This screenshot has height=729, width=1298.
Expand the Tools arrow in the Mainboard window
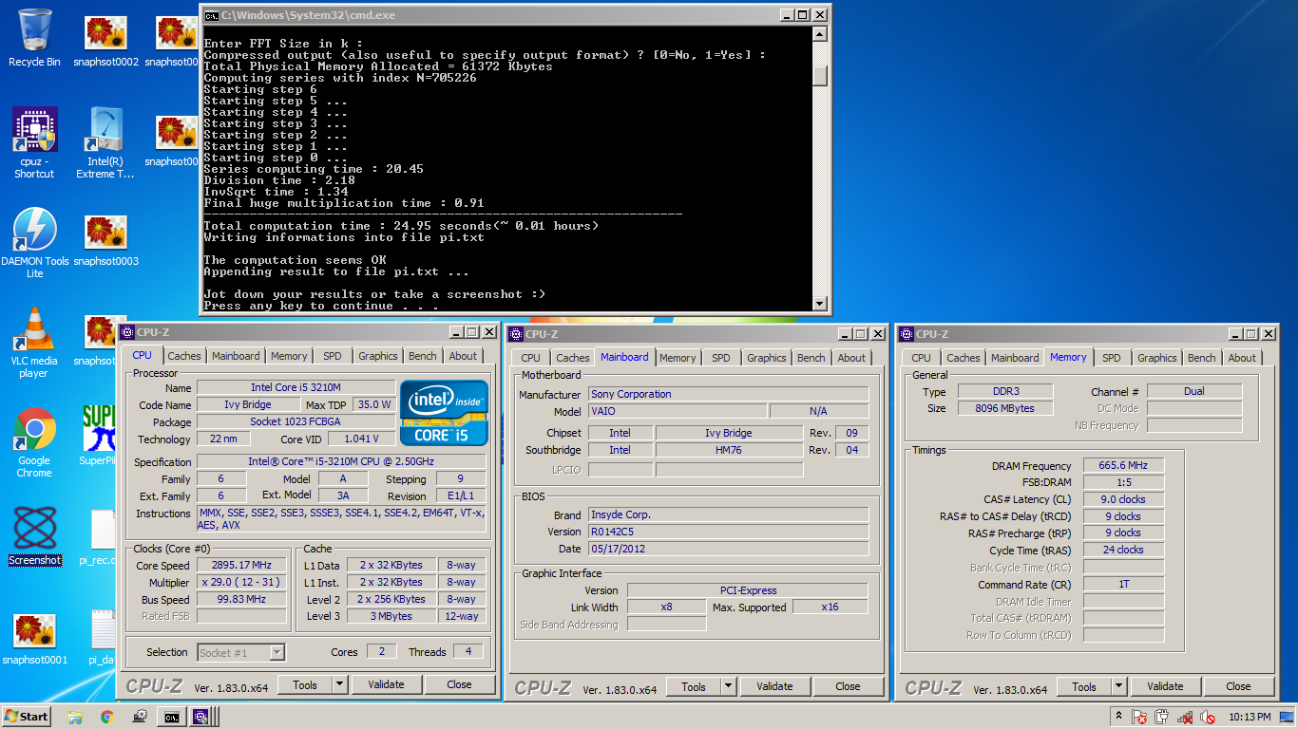pyautogui.click(x=728, y=686)
